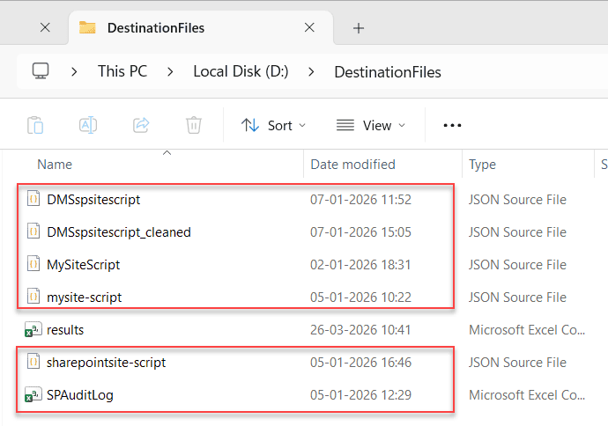Go to This PC breadcrumb

(x=122, y=71)
